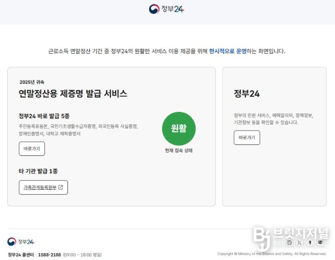This screenshot has width=335, height=260.
Task: Open the X social icon in the footer
Action: click(300, 243)
